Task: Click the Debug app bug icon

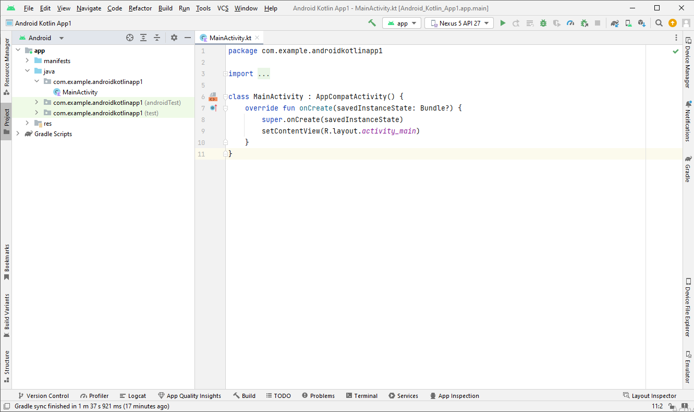Action: coord(543,23)
